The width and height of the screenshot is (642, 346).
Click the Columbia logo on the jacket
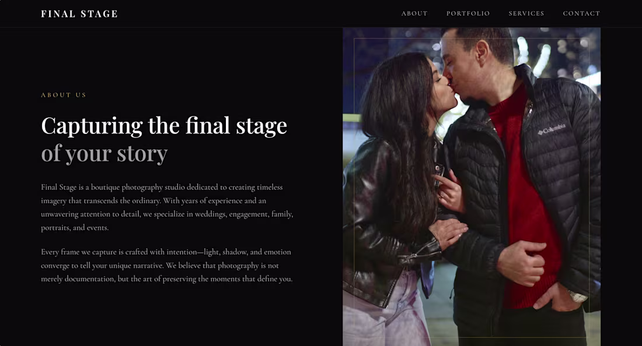552,129
